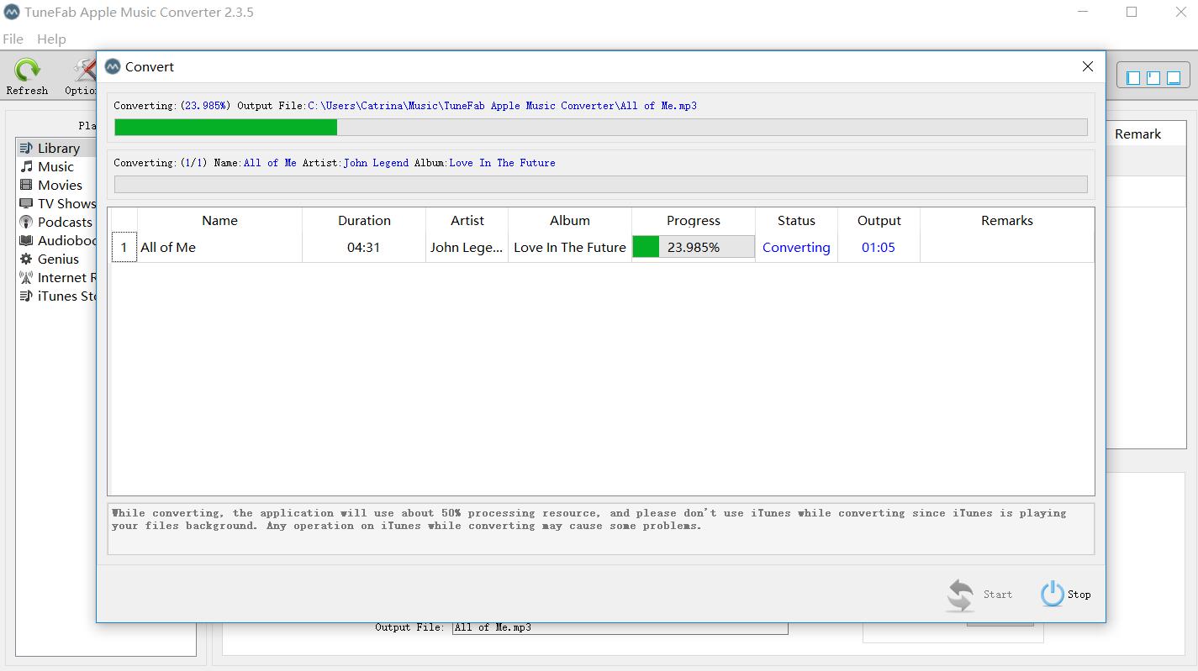Click the 23.985% row progress bar
Image resolution: width=1198 pixels, height=671 pixels.
tap(694, 247)
